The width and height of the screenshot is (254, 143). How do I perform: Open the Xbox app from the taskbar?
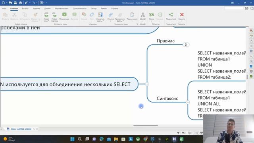click(138, 139)
